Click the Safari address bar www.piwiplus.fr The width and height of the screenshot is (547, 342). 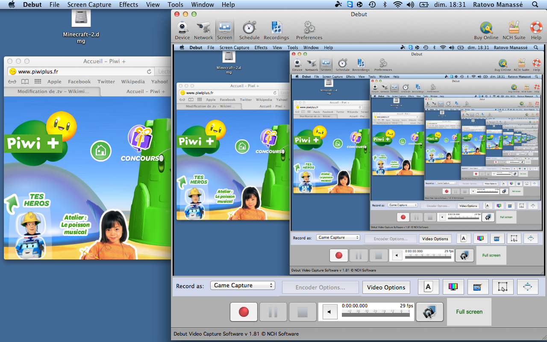(x=81, y=71)
